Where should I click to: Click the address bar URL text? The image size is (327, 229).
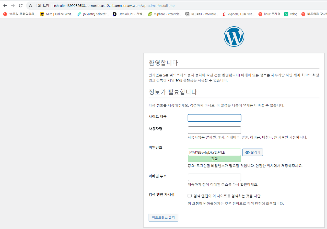(x=114, y=6)
